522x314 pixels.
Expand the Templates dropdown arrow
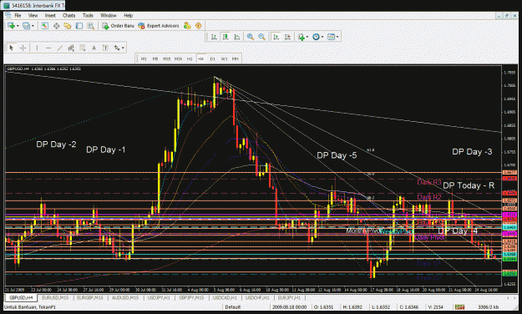click(337, 37)
